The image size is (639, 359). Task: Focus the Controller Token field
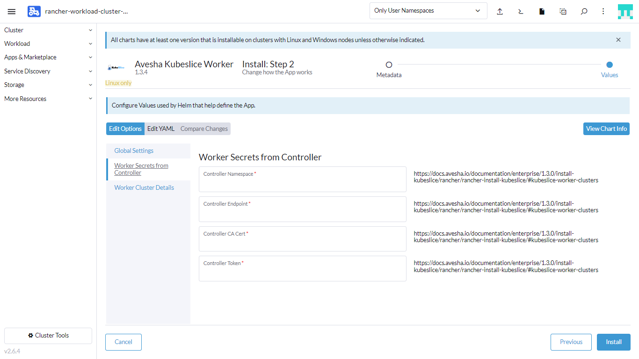point(303,268)
